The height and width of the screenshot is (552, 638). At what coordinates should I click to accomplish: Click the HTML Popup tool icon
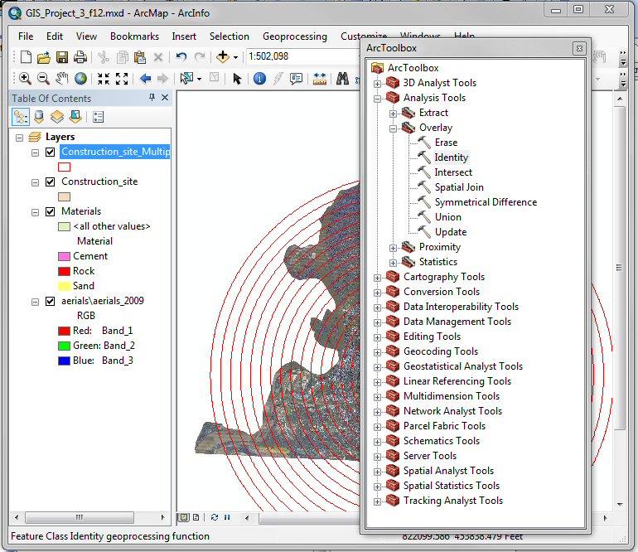click(296, 78)
